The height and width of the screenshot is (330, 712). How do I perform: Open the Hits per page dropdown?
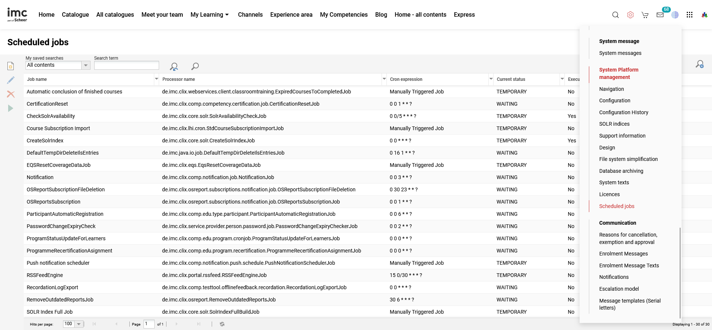[79, 324]
